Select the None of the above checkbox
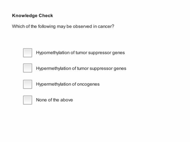This screenshot has width=190, height=142. [28, 100]
